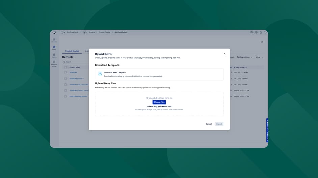Go to The Trade Desk breadcrumb

click(72, 32)
